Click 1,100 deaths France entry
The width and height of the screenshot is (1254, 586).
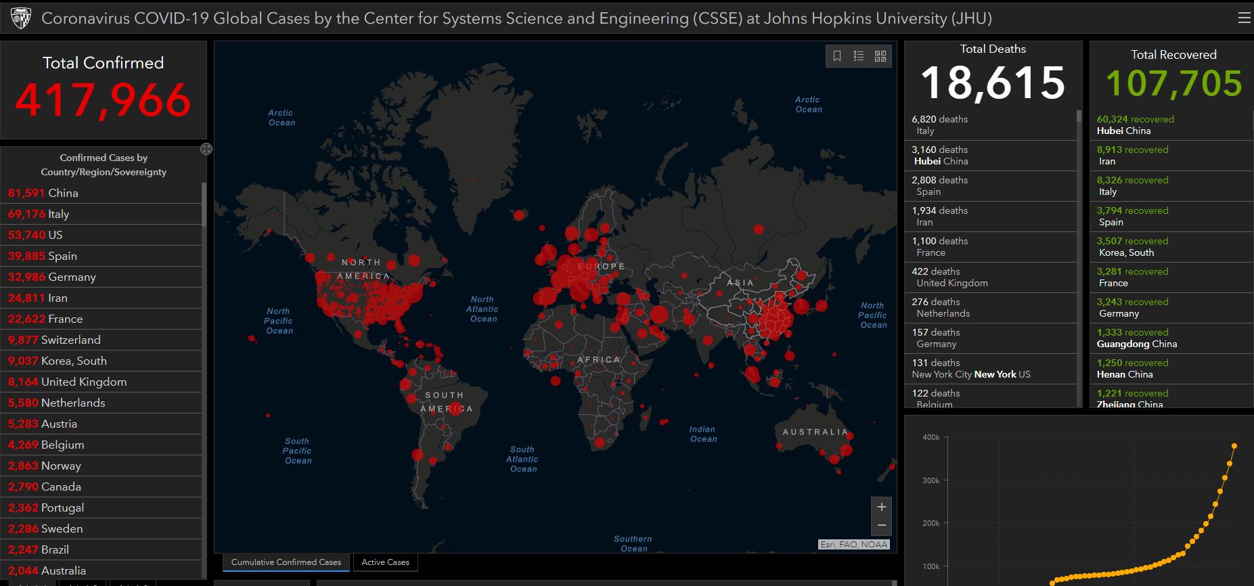pos(990,247)
